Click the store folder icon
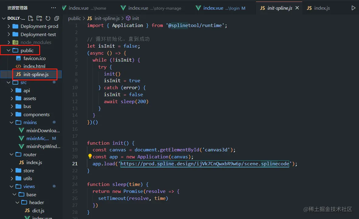 click(18, 170)
